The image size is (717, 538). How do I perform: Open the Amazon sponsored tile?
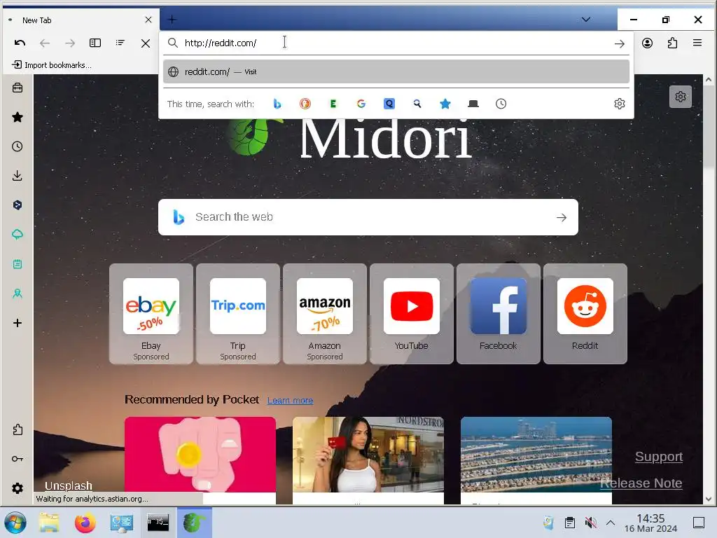click(325, 314)
